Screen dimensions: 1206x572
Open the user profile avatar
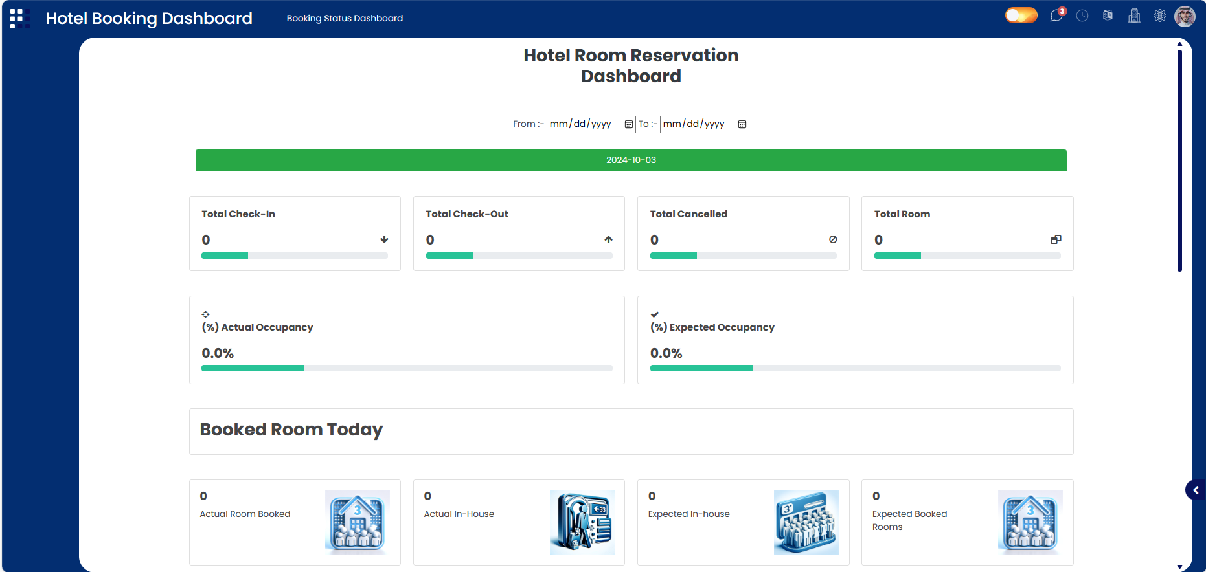(x=1185, y=16)
